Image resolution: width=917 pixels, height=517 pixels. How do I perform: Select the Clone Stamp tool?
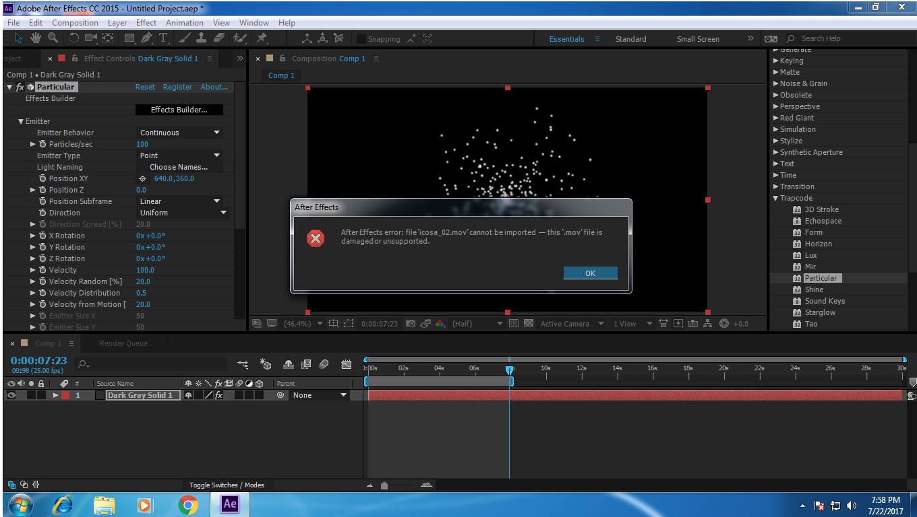tap(201, 38)
